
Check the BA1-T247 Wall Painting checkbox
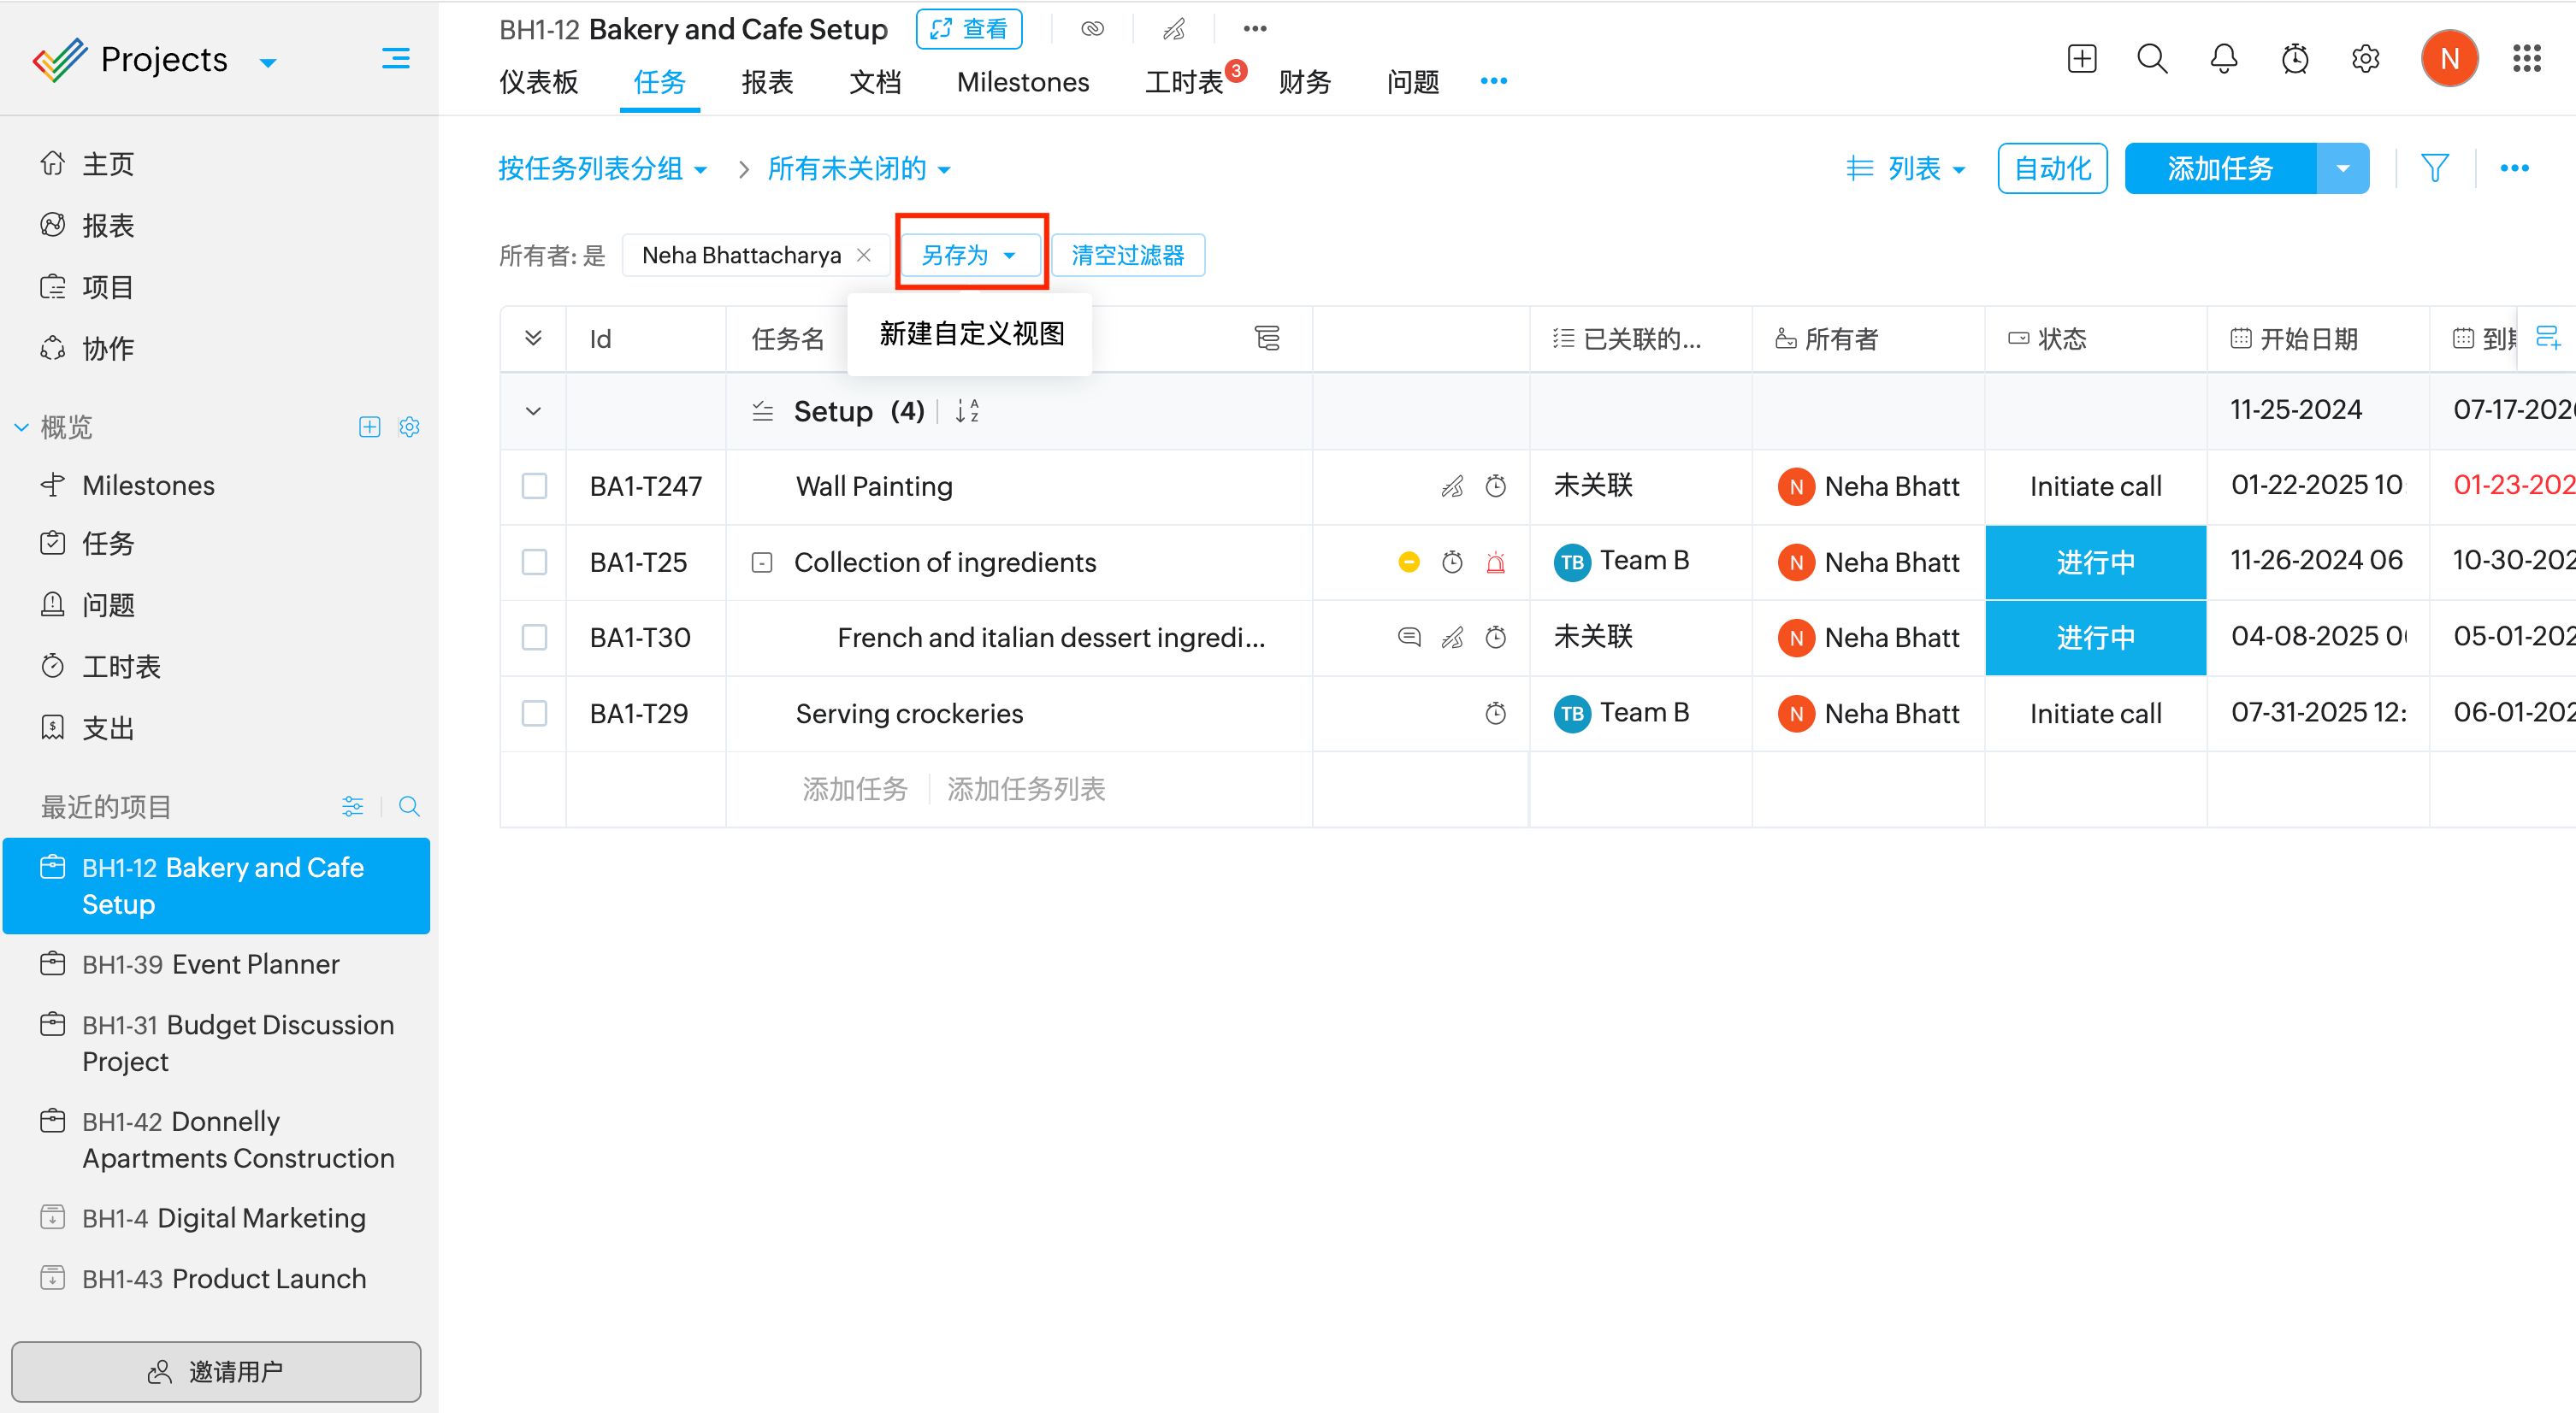[534, 486]
